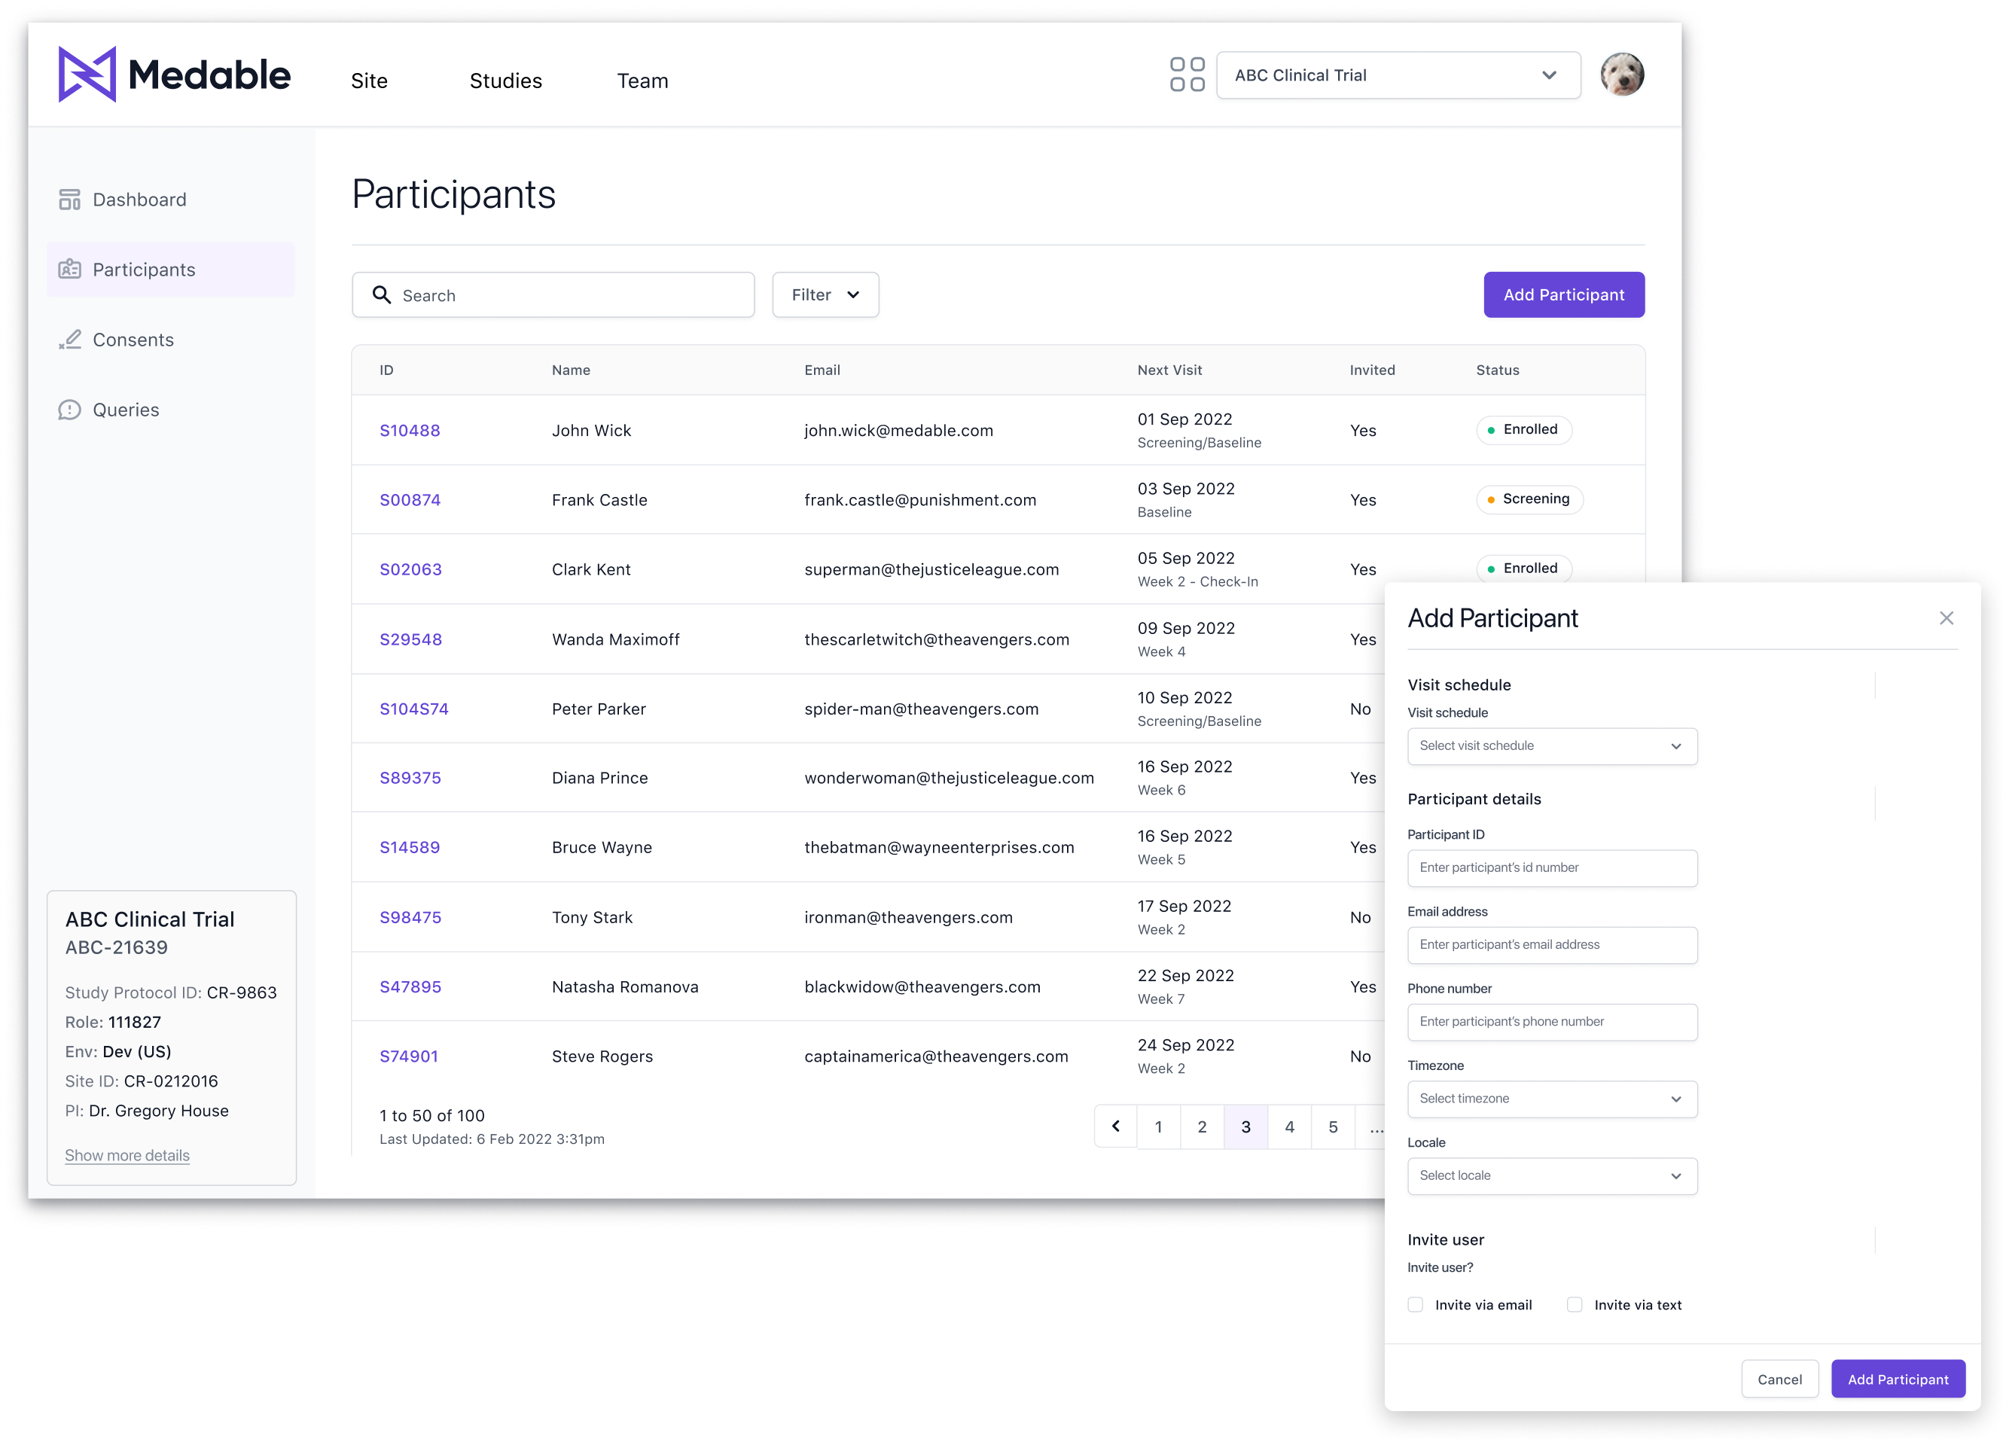Open Dashboard from the sidebar

(x=139, y=200)
